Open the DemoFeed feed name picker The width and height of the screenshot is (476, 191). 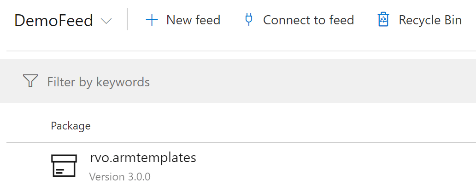[53, 21]
